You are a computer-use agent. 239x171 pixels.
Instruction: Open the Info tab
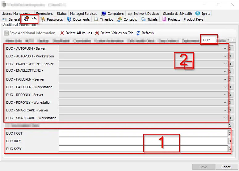pyautogui.click(x=30, y=19)
